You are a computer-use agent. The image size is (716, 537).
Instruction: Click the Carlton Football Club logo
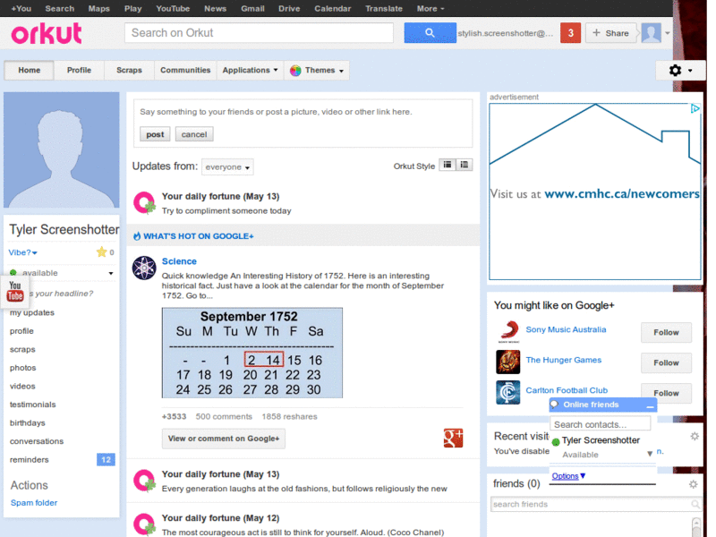(x=507, y=392)
